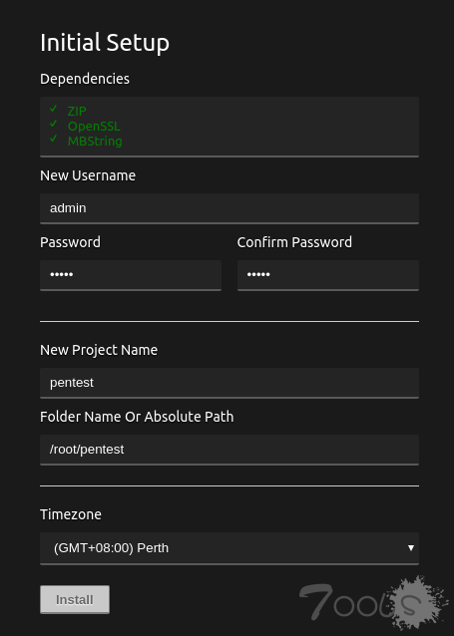Open the Timezone dropdown showing Perth
The width and height of the screenshot is (454, 636).
point(229,548)
